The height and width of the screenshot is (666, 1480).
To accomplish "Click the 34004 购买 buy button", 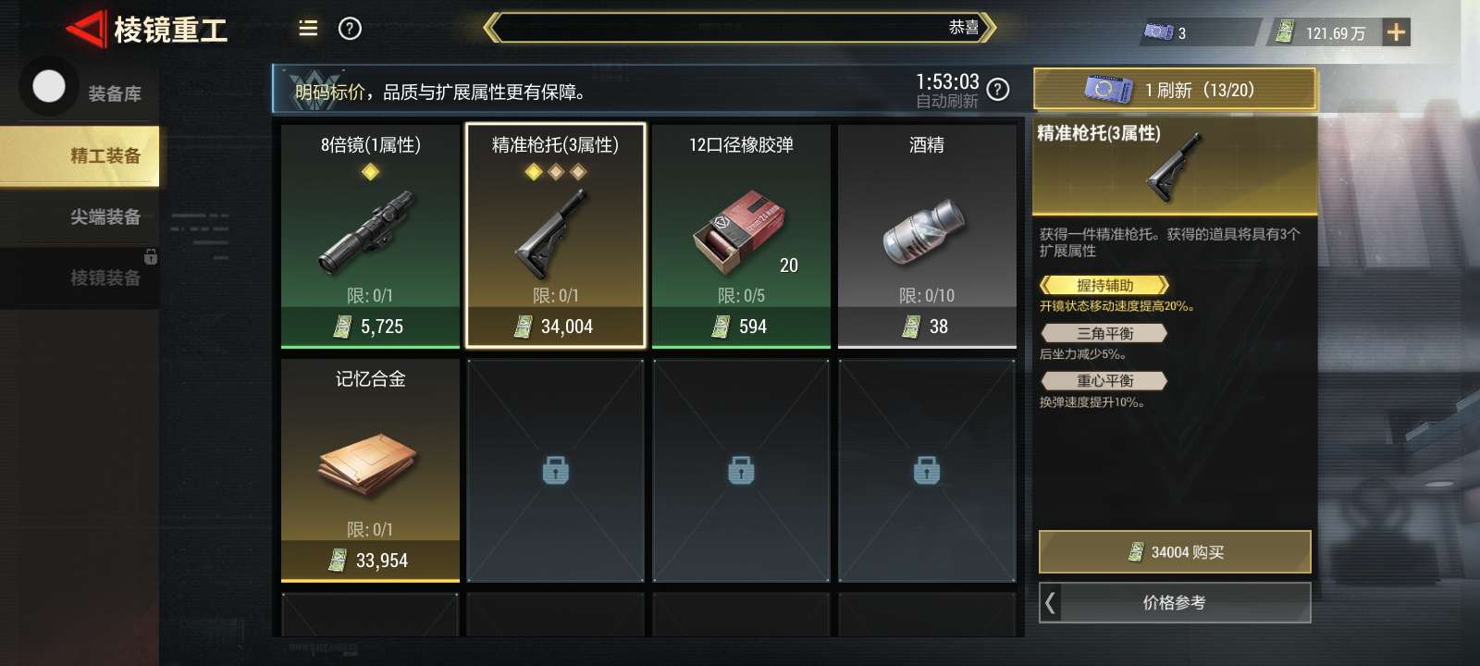I will click(1175, 552).
